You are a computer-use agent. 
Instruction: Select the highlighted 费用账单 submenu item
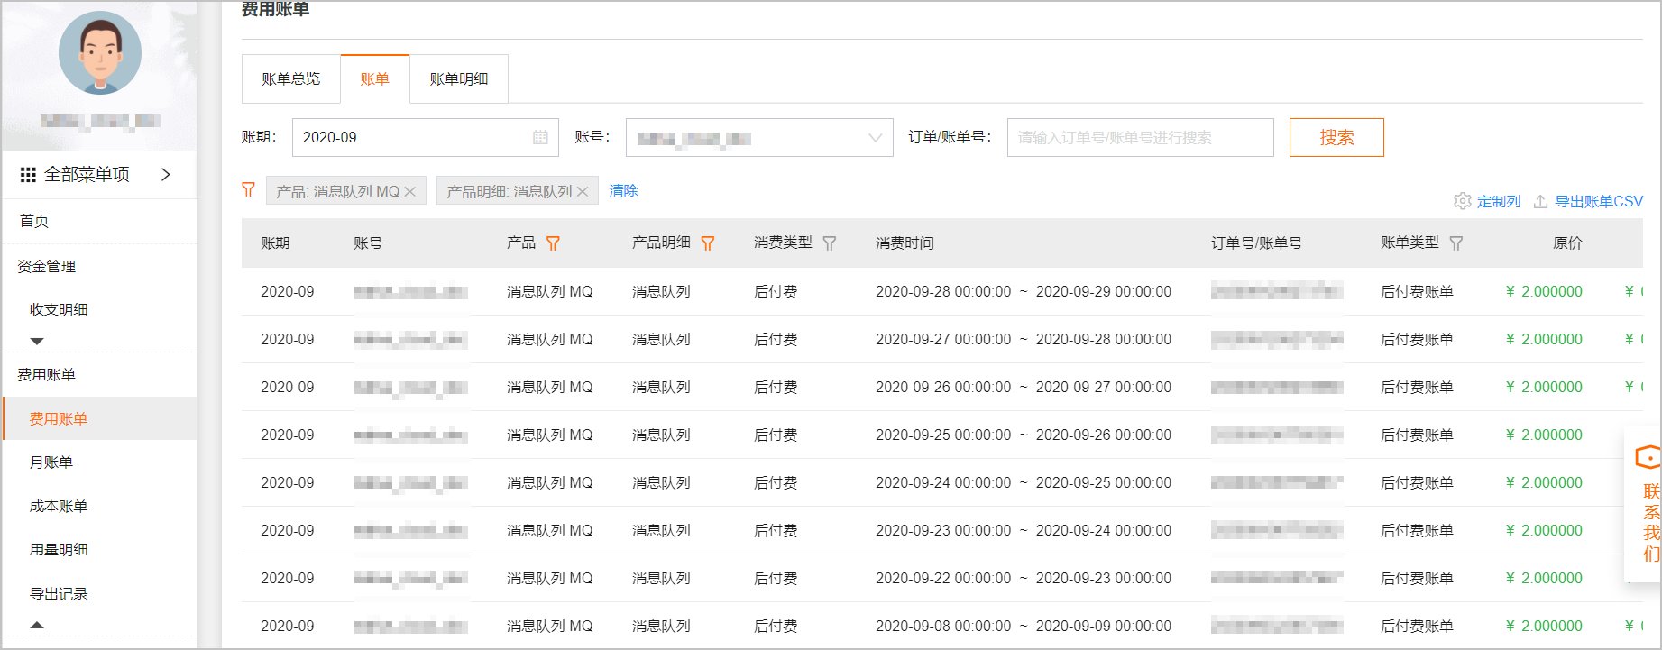tap(100, 418)
